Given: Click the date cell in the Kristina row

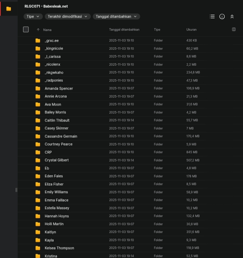Looking at the screenshot, I should point(121,256).
